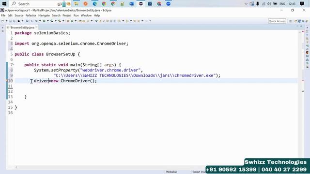Open the Run menu
This screenshot has width=310, height=174.
[x=76, y=15]
